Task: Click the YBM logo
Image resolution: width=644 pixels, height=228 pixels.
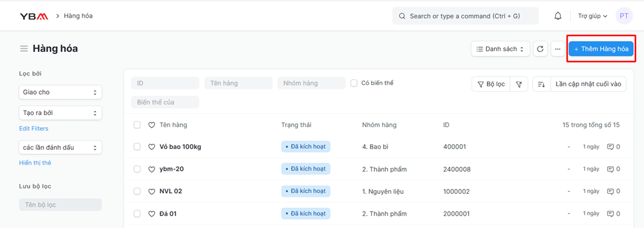Action: 34,16
